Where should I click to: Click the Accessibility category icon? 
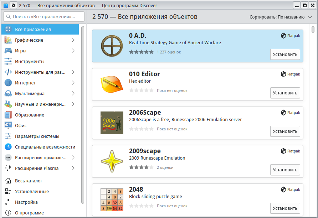point(8,147)
